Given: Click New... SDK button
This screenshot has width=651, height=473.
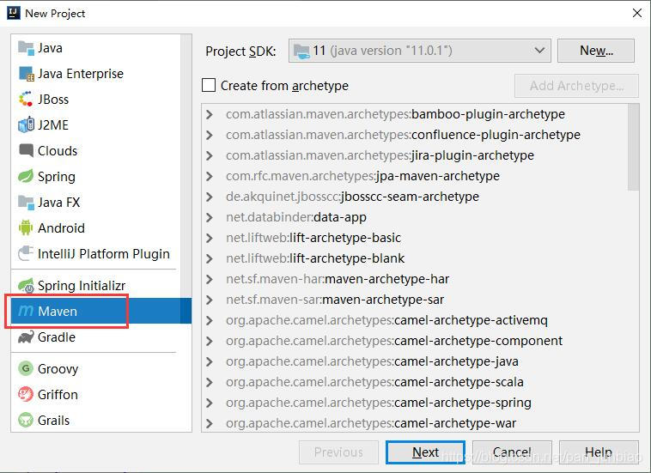Looking at the screenshot, I should pos(596,51).
